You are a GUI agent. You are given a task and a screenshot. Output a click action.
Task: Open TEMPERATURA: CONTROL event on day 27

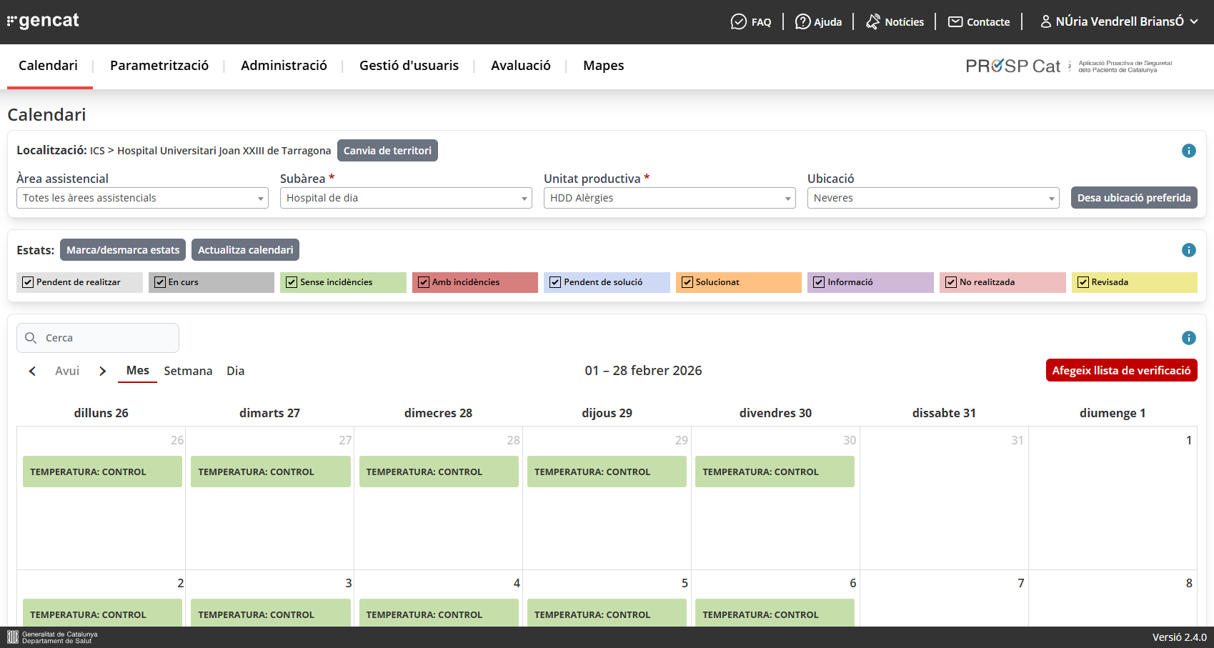click(271, 472)
